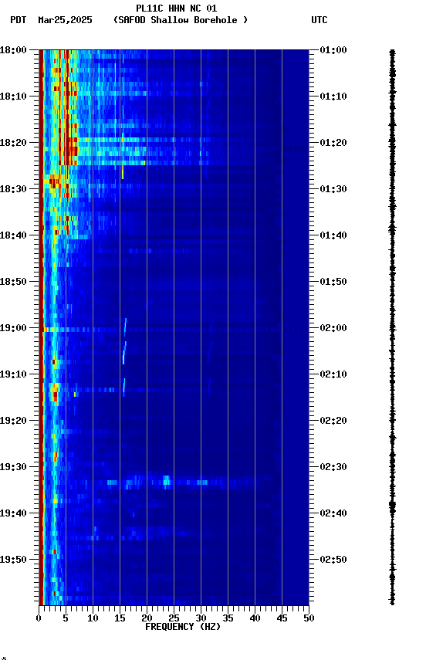Click the 40 Hz axis tick label
Image resolution: width=426 pixels, height=667 pixels.
[x=255, y=618]
